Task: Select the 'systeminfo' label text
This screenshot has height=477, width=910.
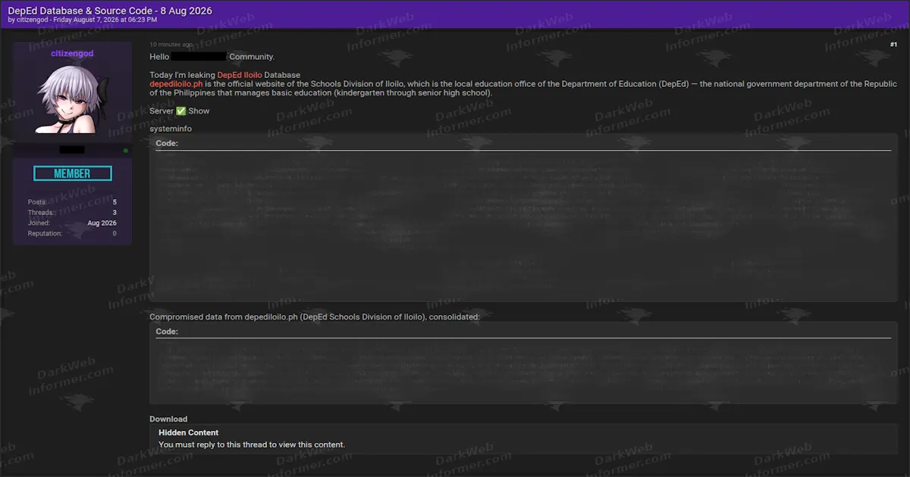Action: (x=171, y=129)
